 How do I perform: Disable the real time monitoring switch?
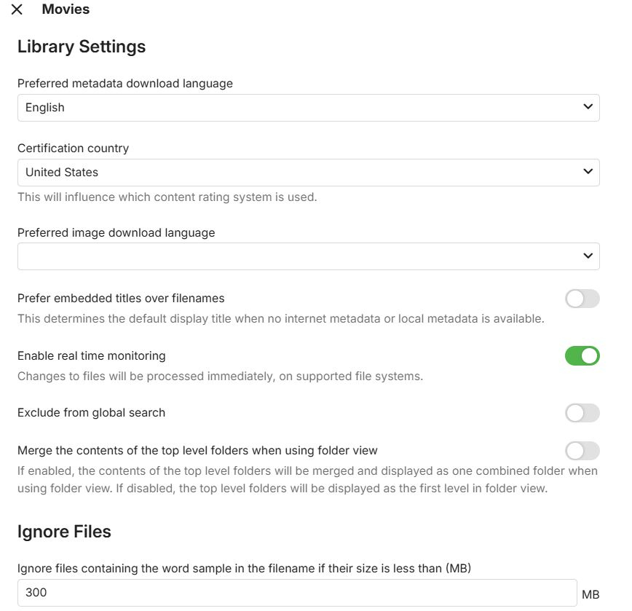coord(582,356)
